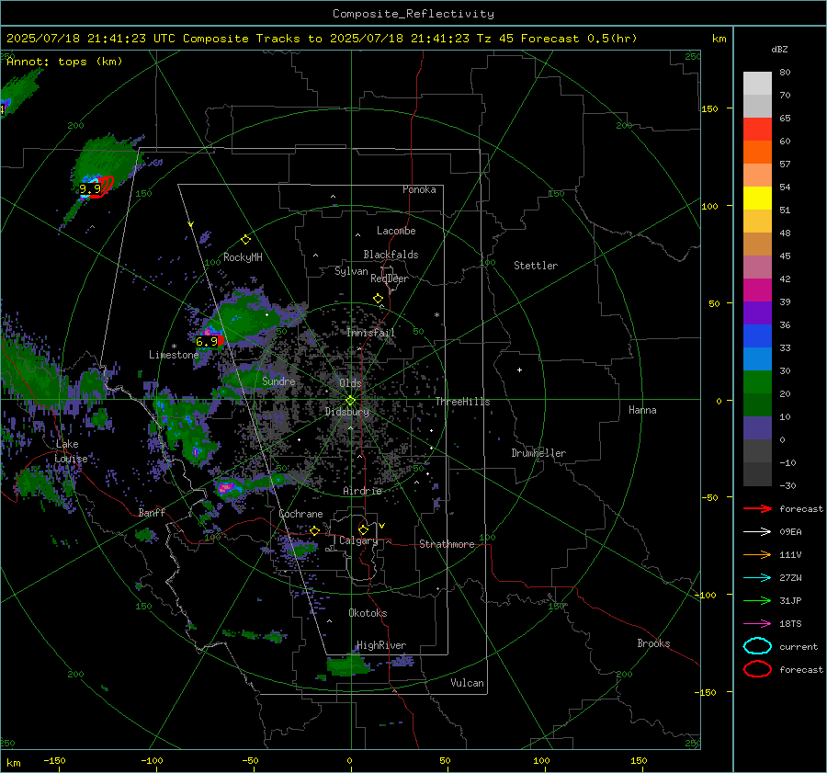Select the orange 111V track arrow
The height and width of the screenshot is (773, 827).
[757, 554]
